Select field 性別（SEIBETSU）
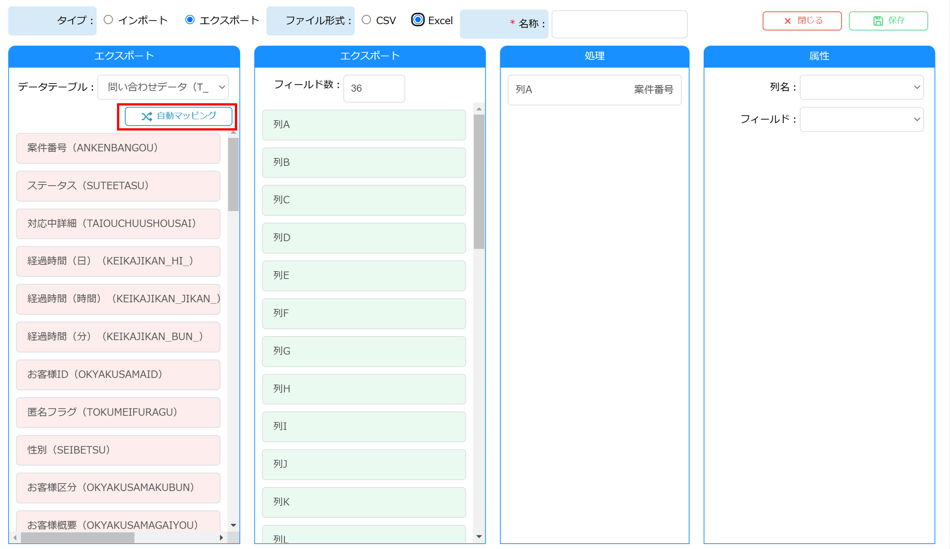The image size is (950, 549). coord(118,450)
